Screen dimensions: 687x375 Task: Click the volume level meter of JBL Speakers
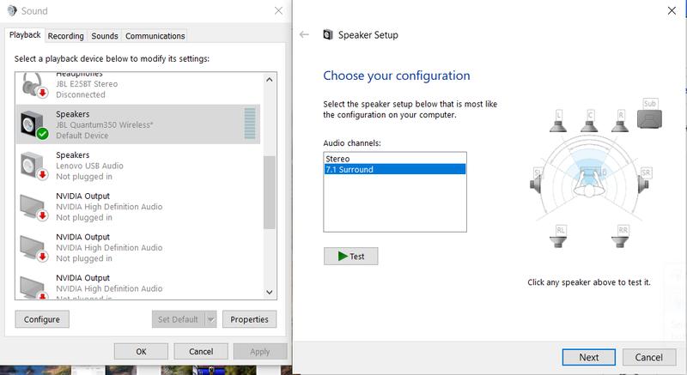tap(250, 124)
